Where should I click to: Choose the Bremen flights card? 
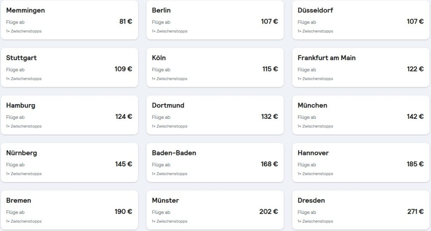(69, 210)
